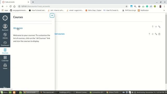Screen dimensions: 167x94
Task: Open Apps bookmark shortcut
Action: (5, 10)
